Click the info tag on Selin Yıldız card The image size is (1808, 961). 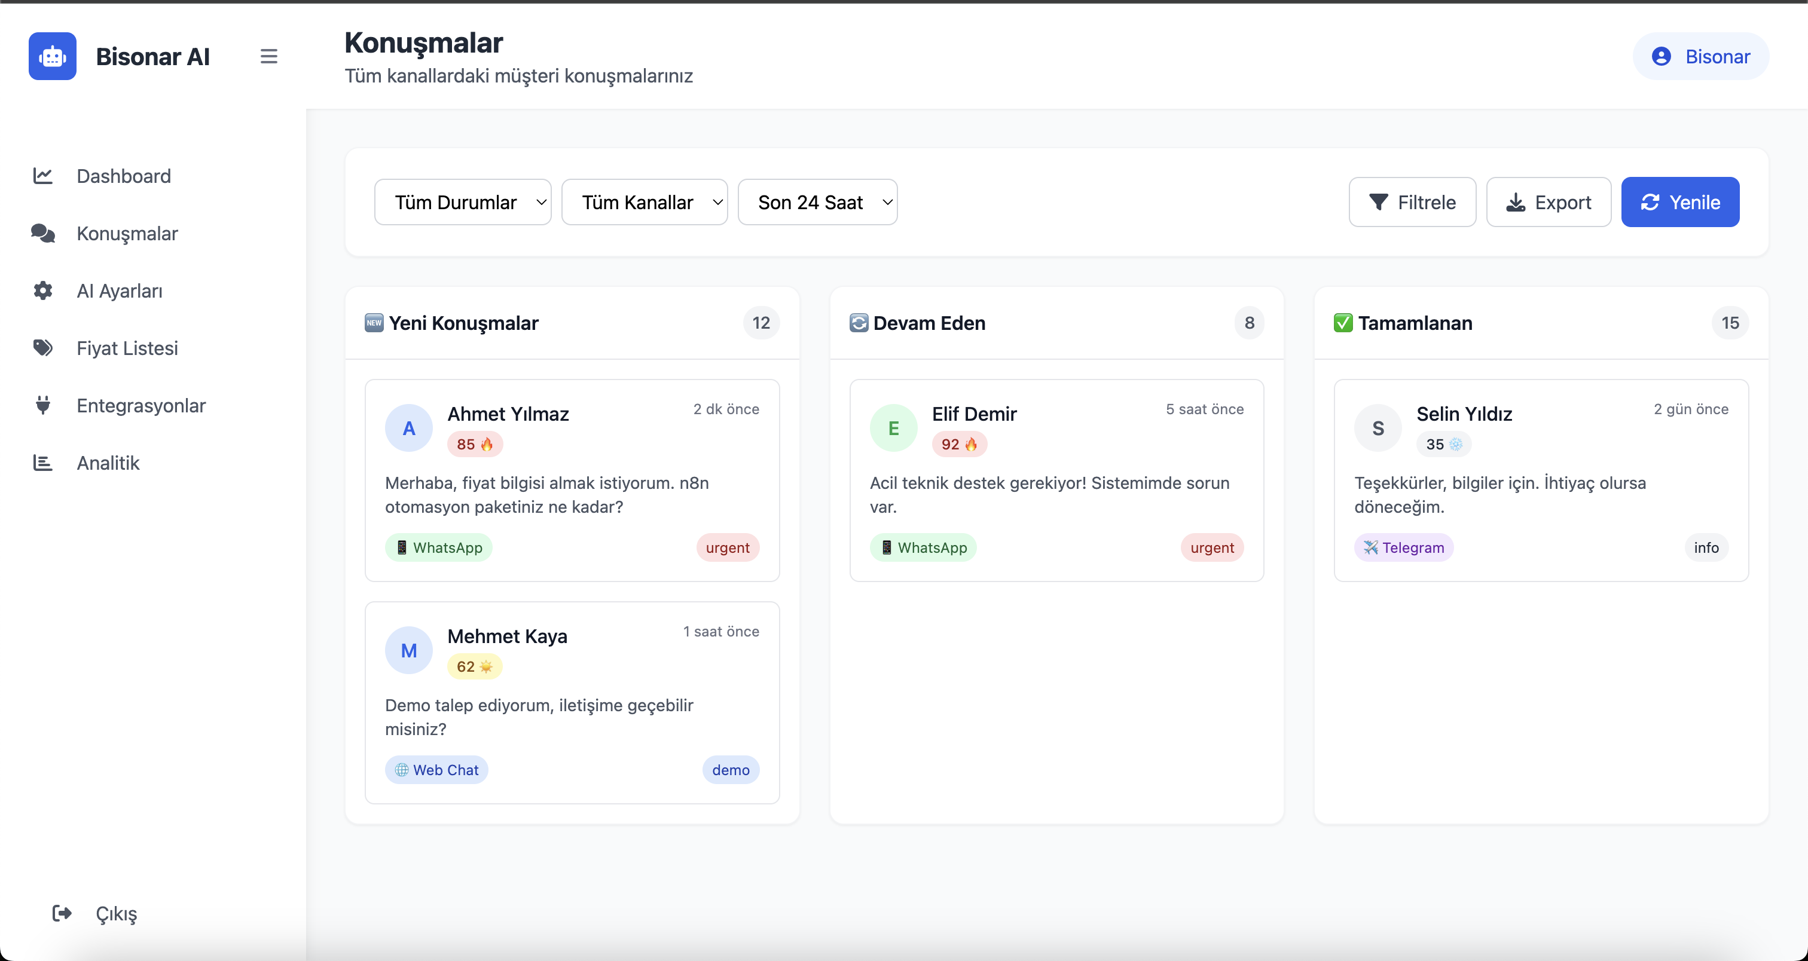click(x=1706, y=547)
